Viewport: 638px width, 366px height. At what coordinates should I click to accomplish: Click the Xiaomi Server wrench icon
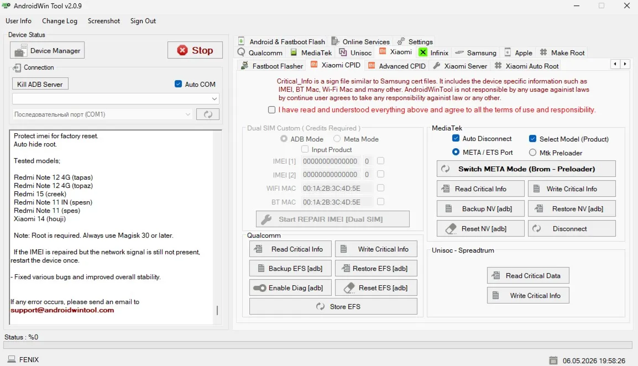click(x=437, y=66)
